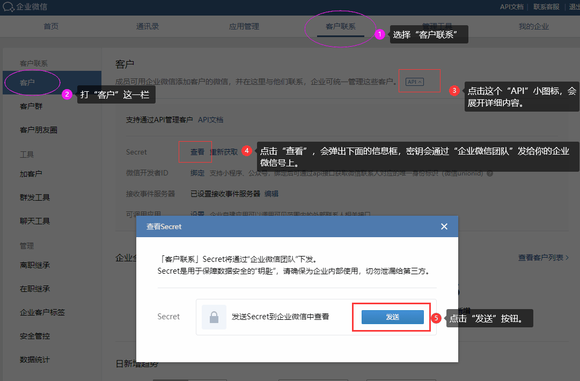The height and width of the screenshot is (381, 580).
Task: Open 在职继承 in the sidebar
Action: pos(35,289)
